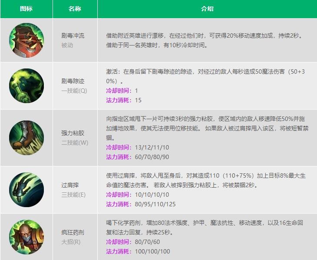The width and height of the screenshot is (317, 260).
Task: Click the 三技能(E) label
Action: click(x=73, y=195)
